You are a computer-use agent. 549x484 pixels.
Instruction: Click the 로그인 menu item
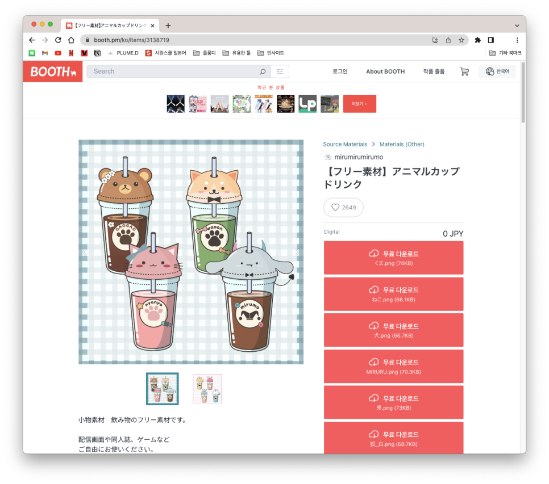[x=340, y=71]
